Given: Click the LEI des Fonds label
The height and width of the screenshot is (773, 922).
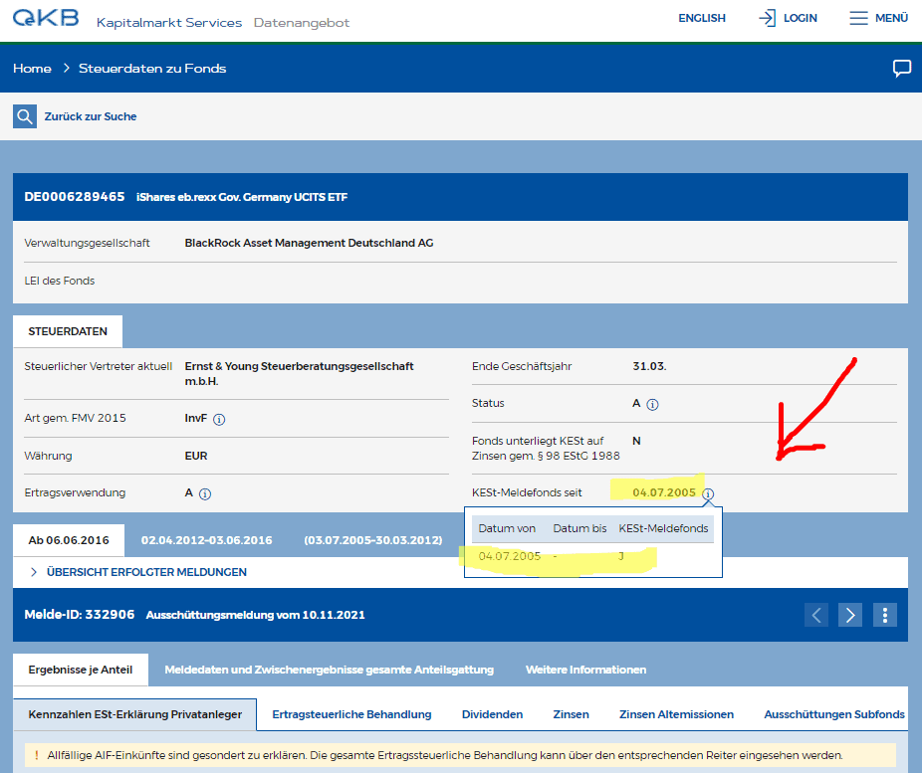Looking at the screenshot, I should (x=60, y=281).
